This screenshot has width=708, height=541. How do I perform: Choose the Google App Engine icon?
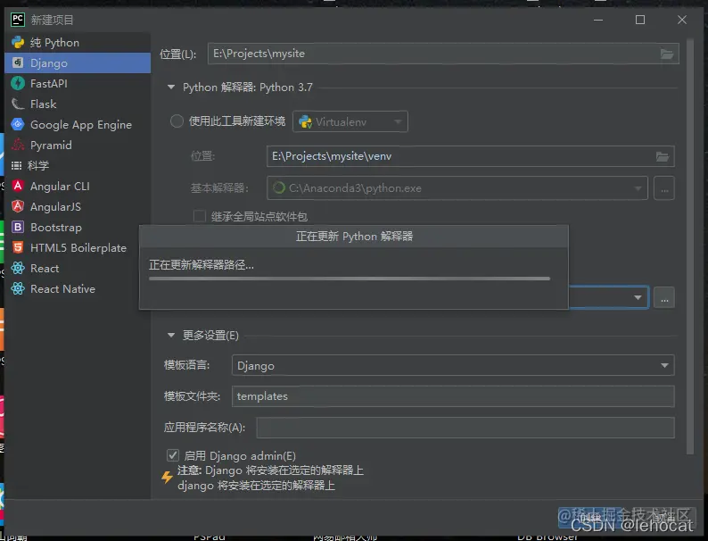coord(18,124)
